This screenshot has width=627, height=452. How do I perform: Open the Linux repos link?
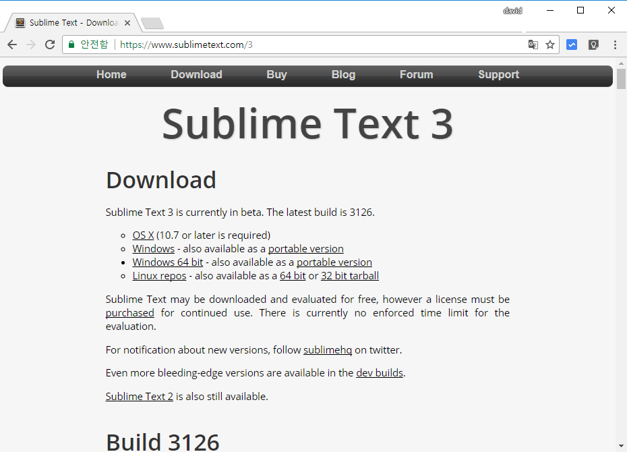(x=160, y=276)
